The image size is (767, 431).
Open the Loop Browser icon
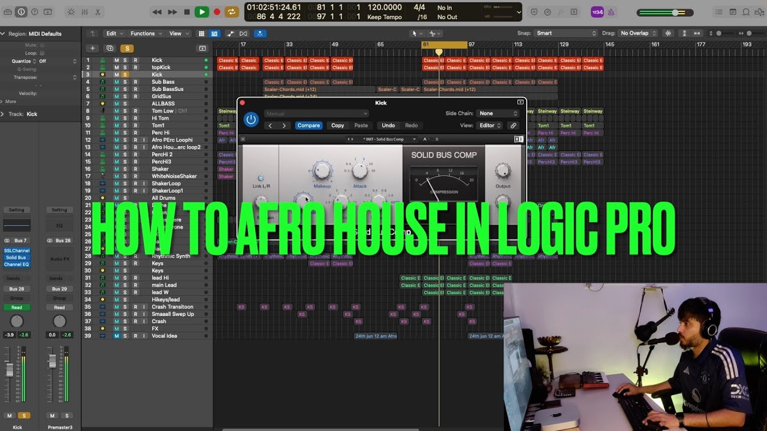[746, 12]
